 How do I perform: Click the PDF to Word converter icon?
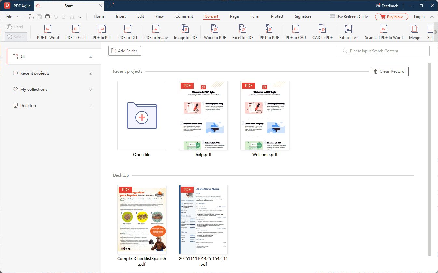click(x=48, y=32)
